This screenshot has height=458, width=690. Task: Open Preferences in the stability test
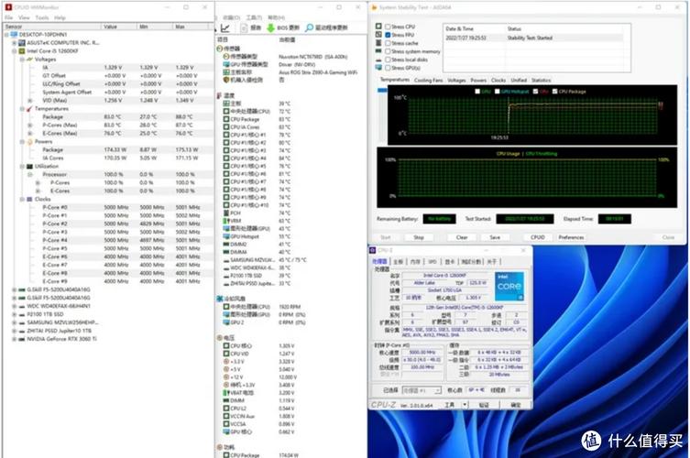[x=571, y=237]
